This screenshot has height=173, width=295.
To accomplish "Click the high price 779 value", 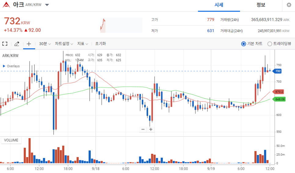I will [x=210, y=20].
